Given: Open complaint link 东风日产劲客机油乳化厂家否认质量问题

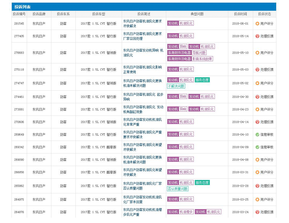Looking at the screenshot, I should tap(142, 186).
